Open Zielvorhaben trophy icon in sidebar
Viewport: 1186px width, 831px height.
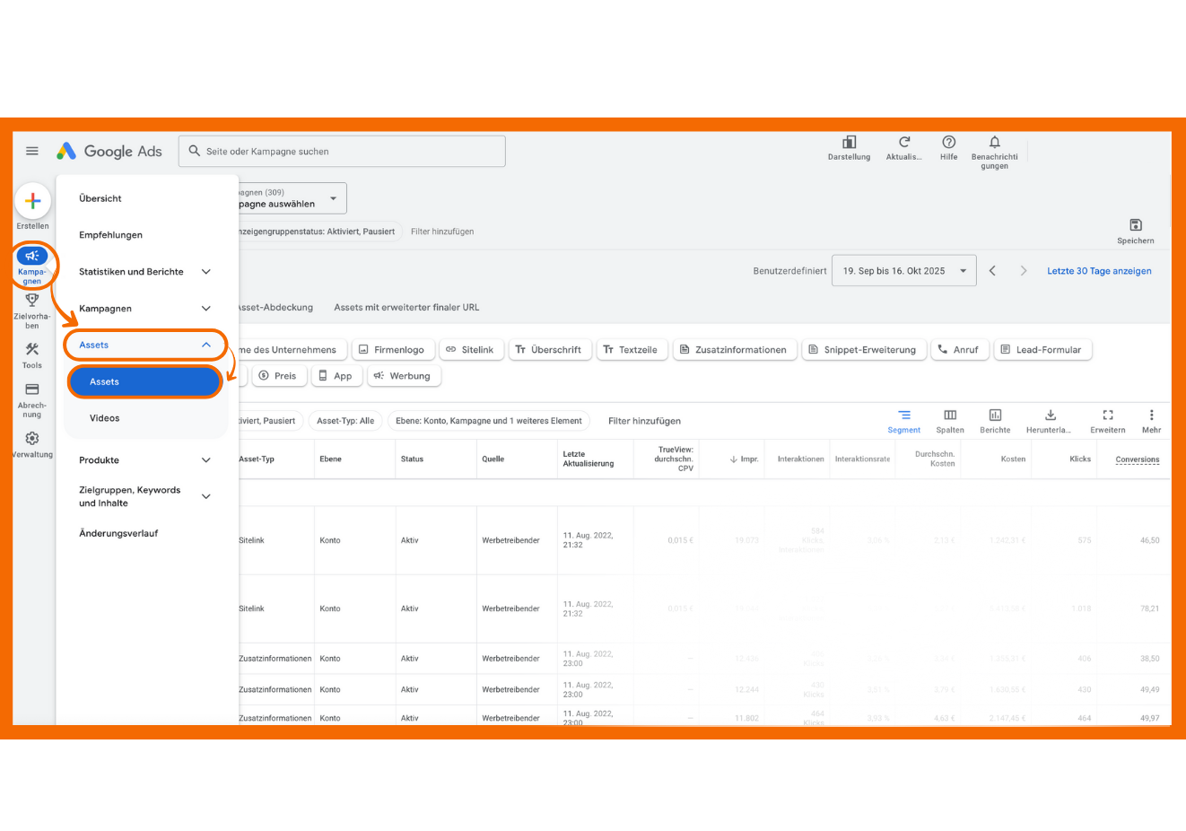pos(32,302)
